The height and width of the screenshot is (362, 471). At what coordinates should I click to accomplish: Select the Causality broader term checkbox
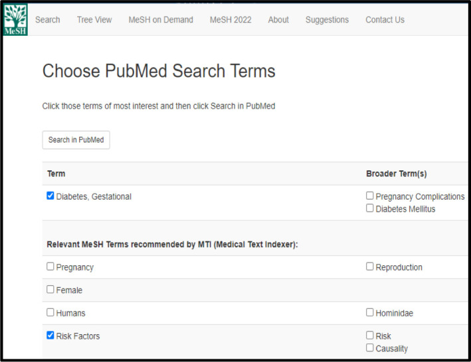pyautogui.click(x=370, y=347)
